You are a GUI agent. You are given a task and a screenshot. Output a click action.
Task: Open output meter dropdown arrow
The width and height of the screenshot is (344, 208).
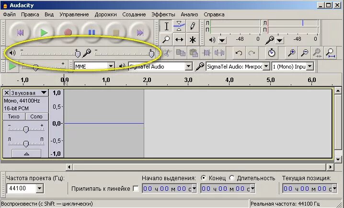pos(222,40)
